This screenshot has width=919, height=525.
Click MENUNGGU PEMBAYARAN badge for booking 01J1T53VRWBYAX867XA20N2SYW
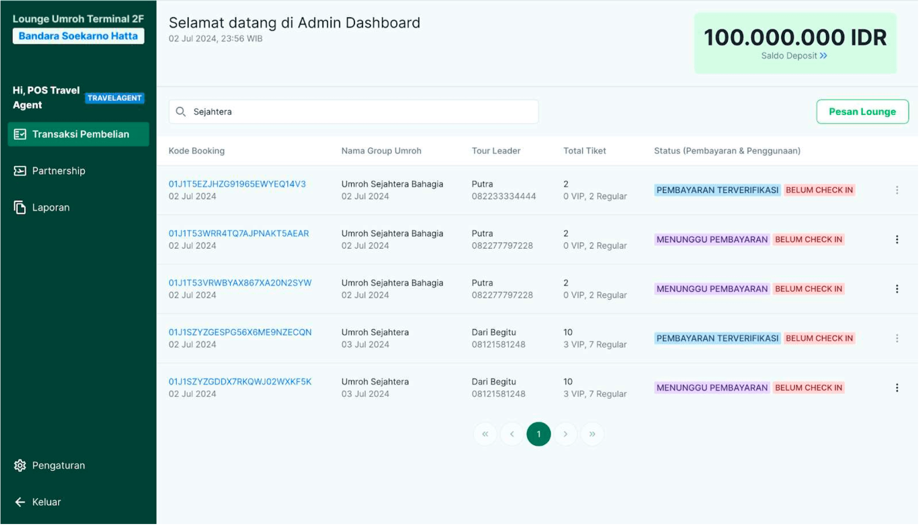(712, 289)
